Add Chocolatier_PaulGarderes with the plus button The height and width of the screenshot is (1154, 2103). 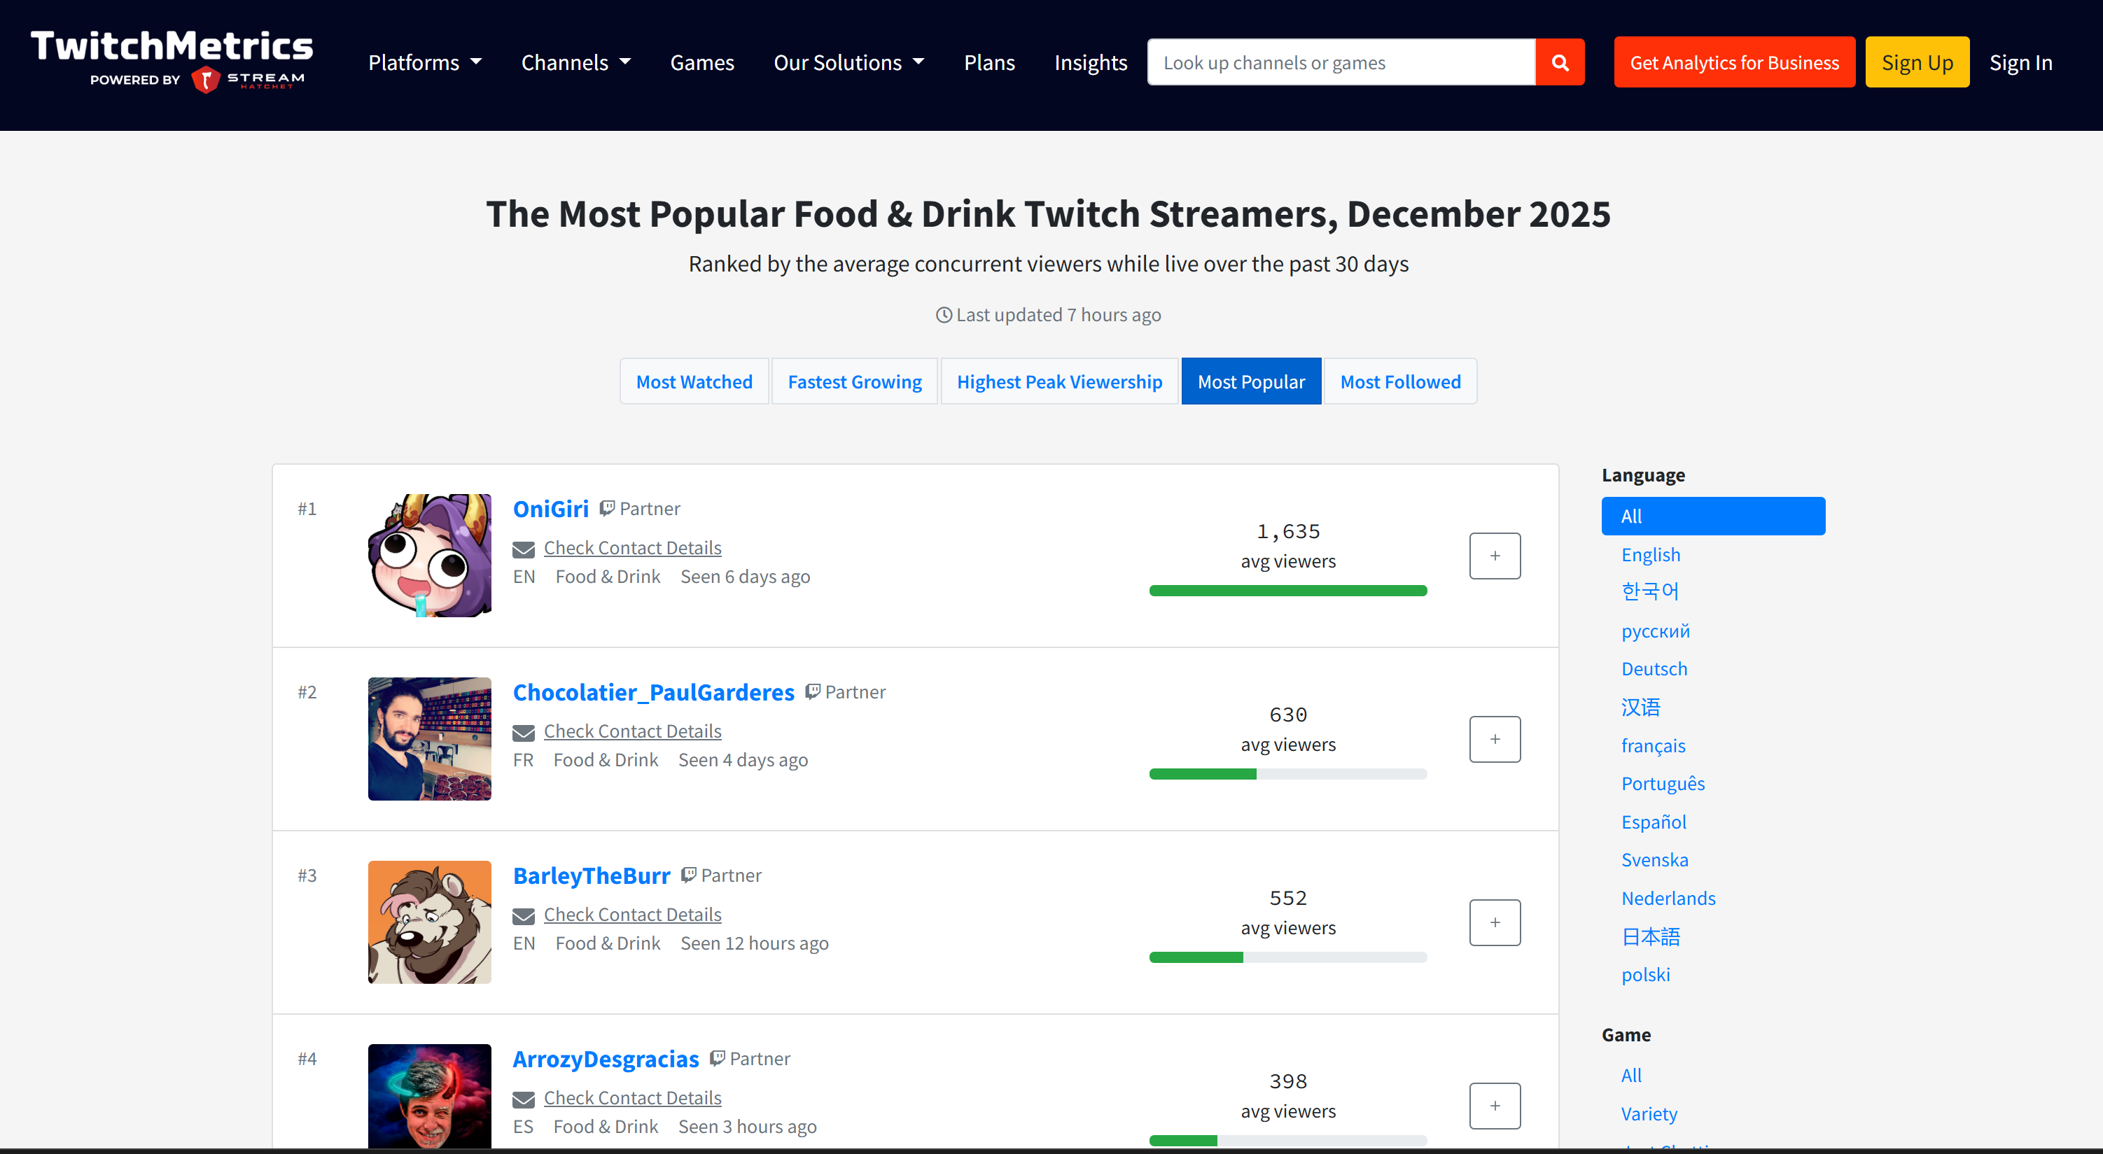(1495, 738)
